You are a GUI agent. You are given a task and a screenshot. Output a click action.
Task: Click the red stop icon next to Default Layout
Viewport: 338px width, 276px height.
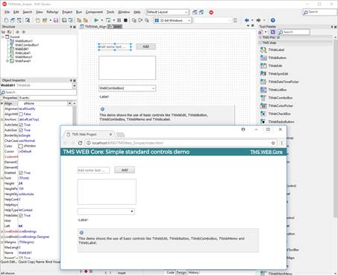pos(211,12)
